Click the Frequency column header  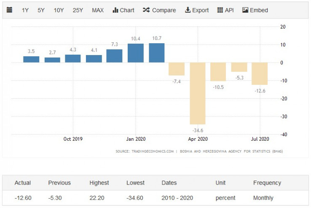267,183
